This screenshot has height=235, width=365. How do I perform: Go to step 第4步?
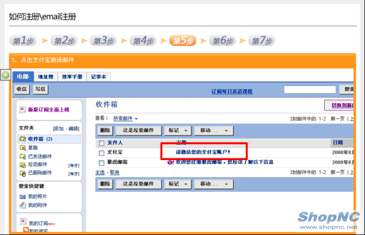click(143, 41)
